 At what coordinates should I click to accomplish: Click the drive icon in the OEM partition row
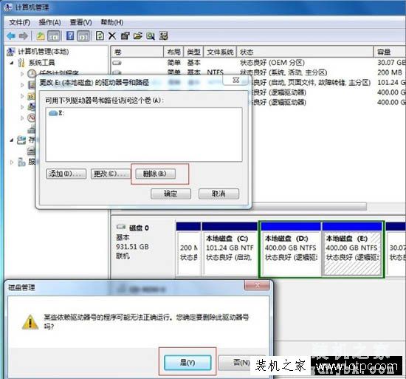click(117, 63)
